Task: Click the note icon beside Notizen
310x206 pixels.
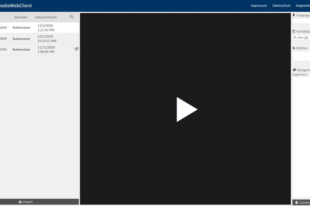Action: click(x=294, y=48)
